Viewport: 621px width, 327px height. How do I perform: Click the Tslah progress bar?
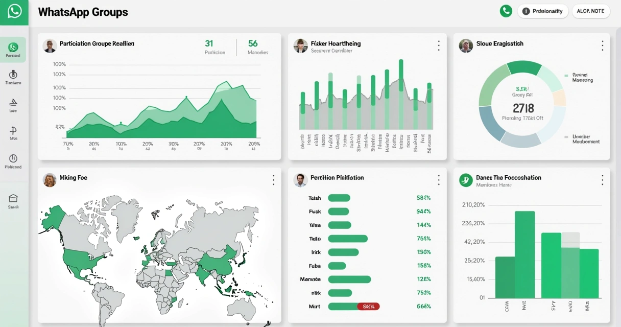(x=339, y=198)
